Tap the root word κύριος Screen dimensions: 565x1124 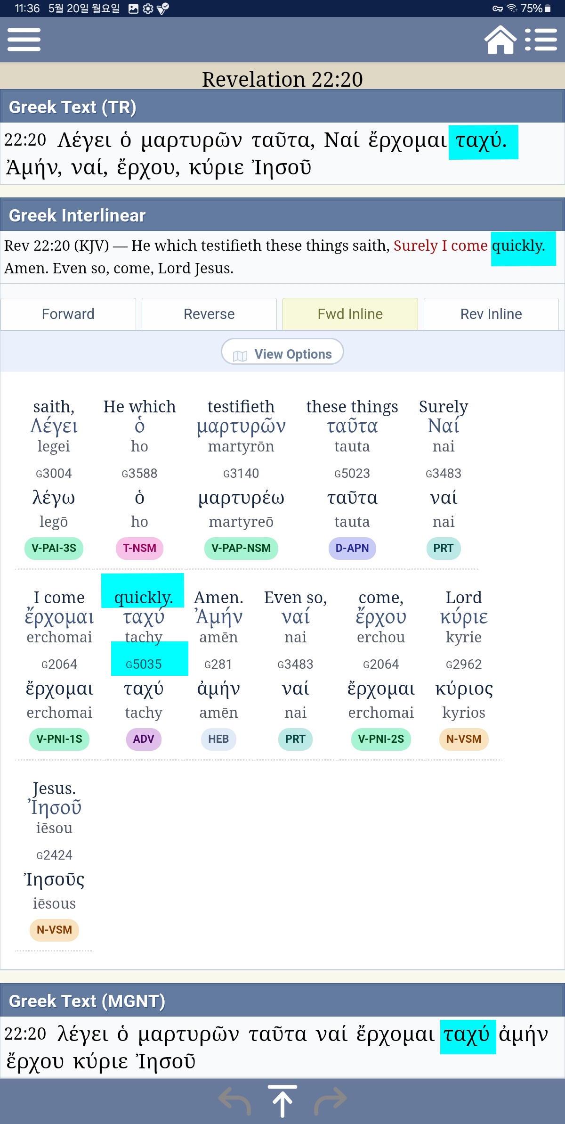click(x=464, y=689)
